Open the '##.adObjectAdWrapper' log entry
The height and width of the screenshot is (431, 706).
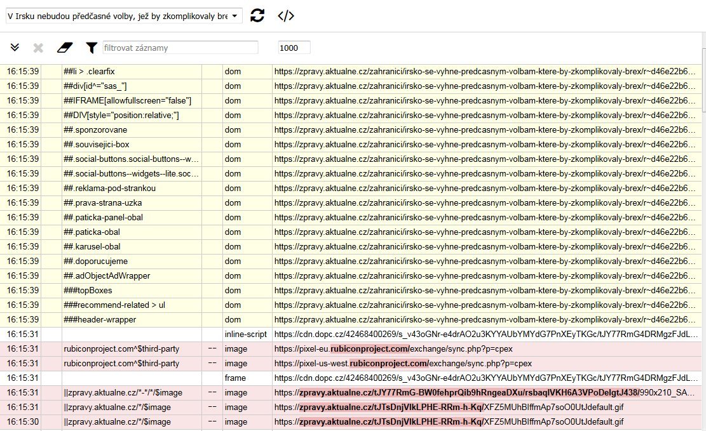(x=107, y=276)
